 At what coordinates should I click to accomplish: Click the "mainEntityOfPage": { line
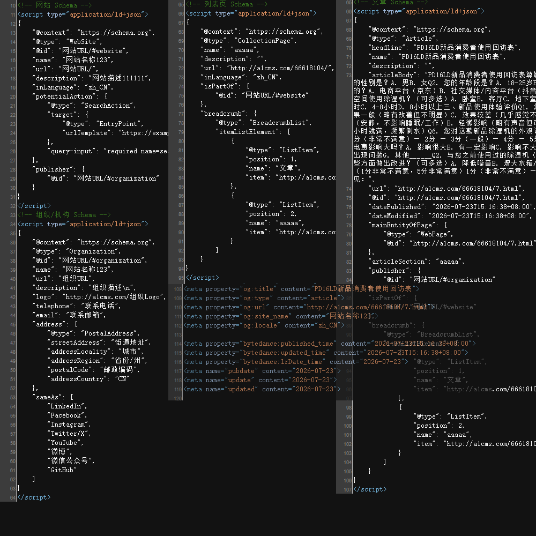click(x=408, y=225)
